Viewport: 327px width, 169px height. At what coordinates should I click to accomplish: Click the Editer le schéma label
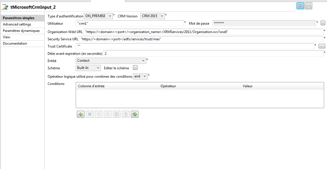(116, 68)
